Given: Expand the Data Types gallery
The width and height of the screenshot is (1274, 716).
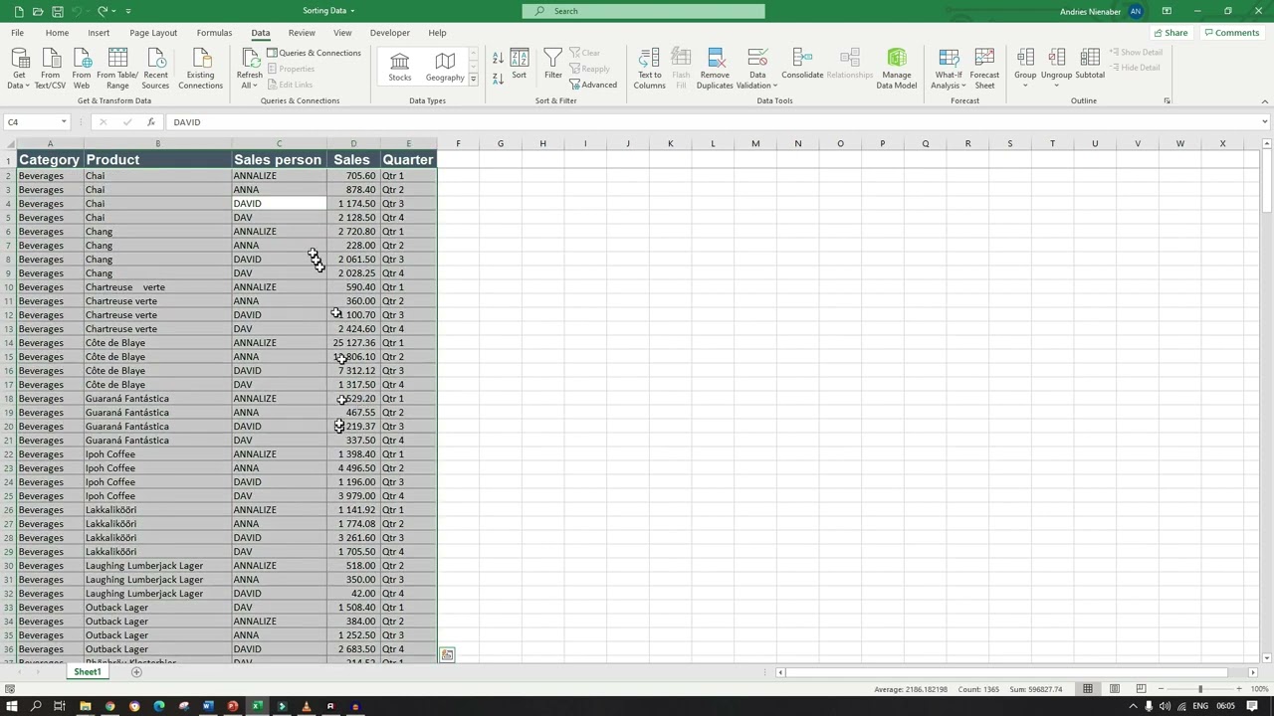Looking at the screenshot, I should [x=473, y=79].
